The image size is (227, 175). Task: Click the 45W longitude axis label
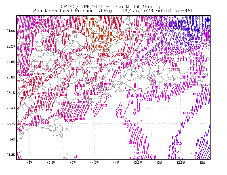73,163
